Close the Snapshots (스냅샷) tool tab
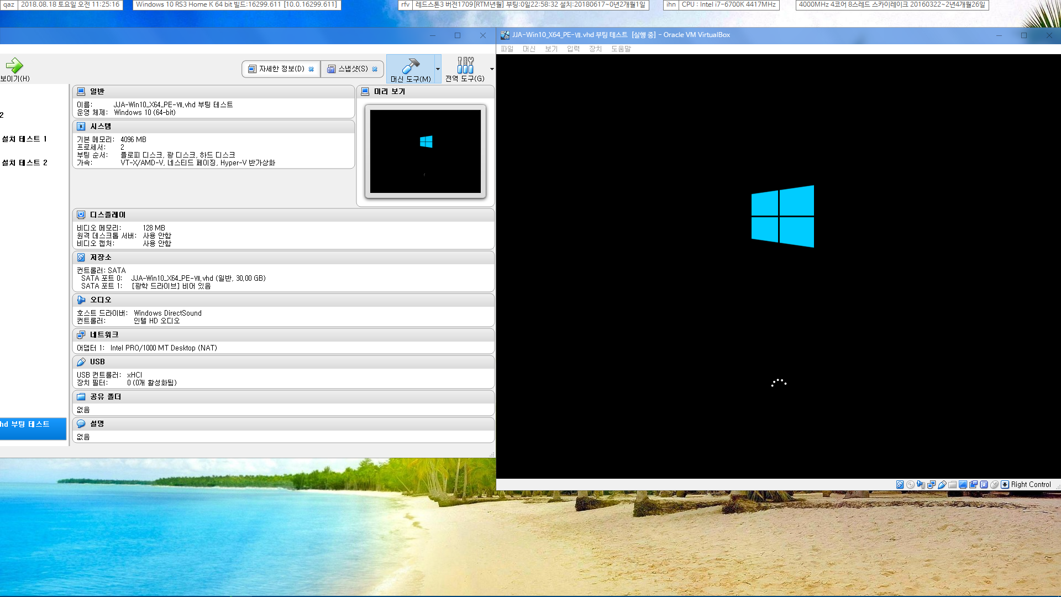The image size is (1061, 597). tap(375, 69)
